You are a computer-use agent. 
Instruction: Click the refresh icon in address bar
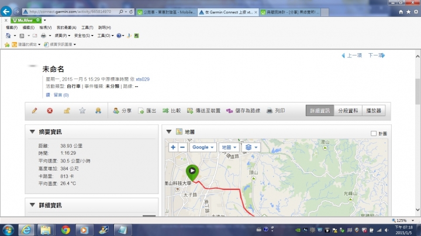click(x=131, y=12)
